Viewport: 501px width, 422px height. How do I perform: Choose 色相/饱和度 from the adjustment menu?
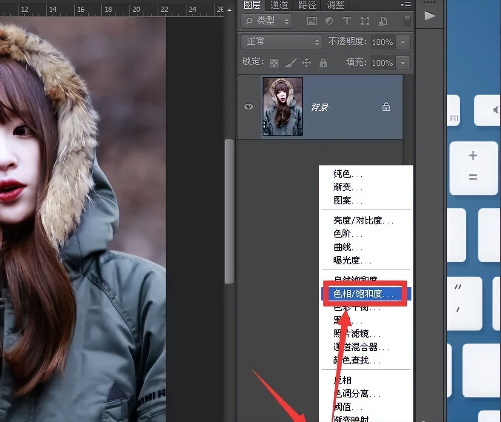point(361,293)
